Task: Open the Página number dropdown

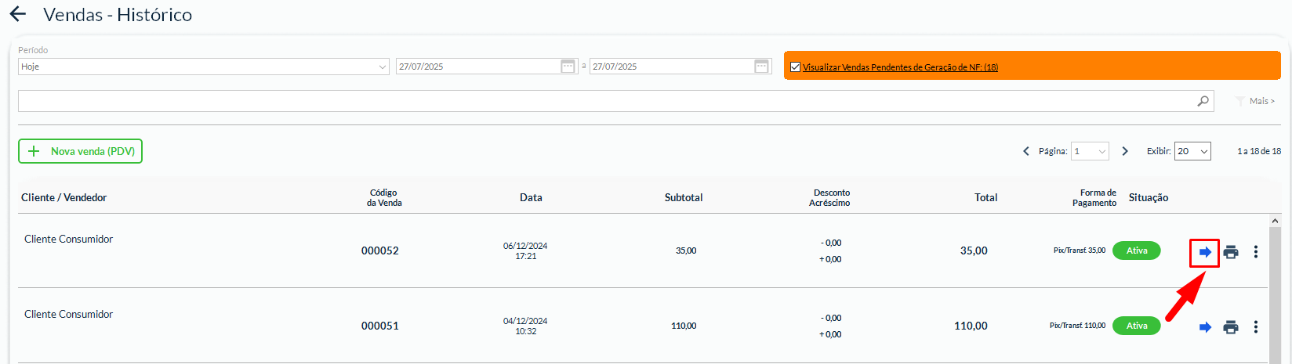Action: point(1091,151)
